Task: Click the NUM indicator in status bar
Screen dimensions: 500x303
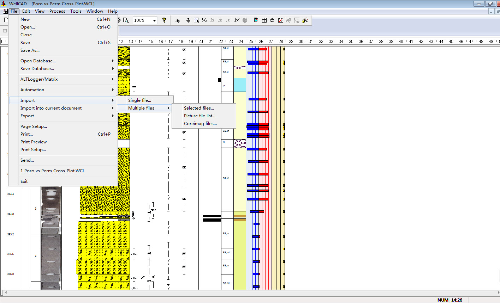Action: [443, 300]
